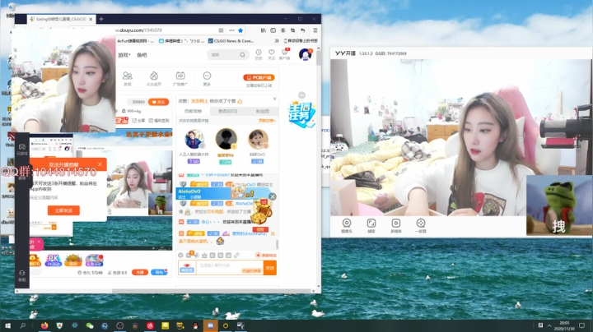The width and height of the screenshot is (593, 332).
Task: Open the history clock icon on Douyu
Action: (259, 54)
